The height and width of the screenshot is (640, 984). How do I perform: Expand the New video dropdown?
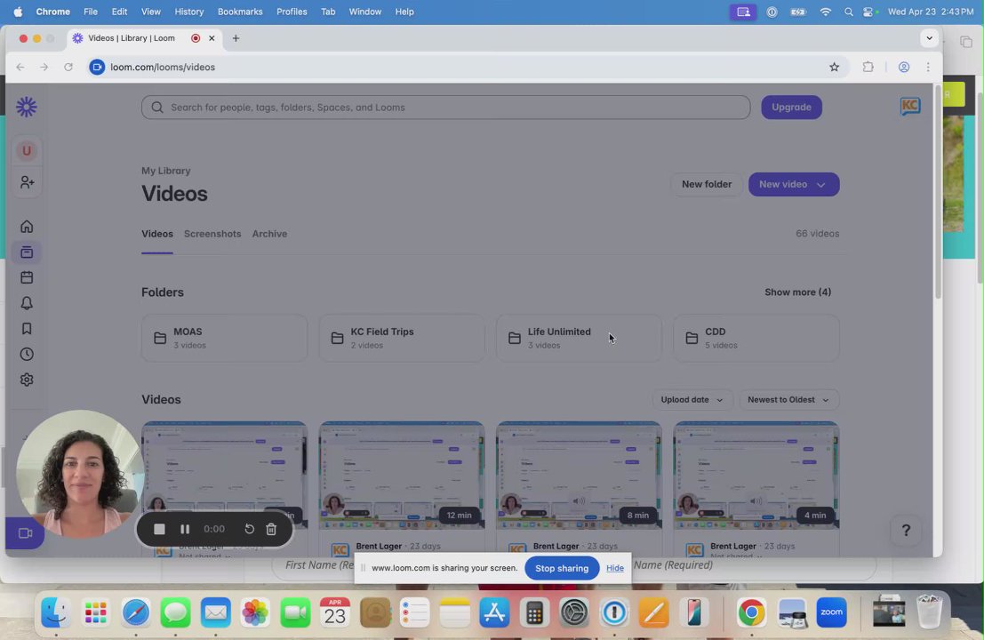(x=794, y=185)
